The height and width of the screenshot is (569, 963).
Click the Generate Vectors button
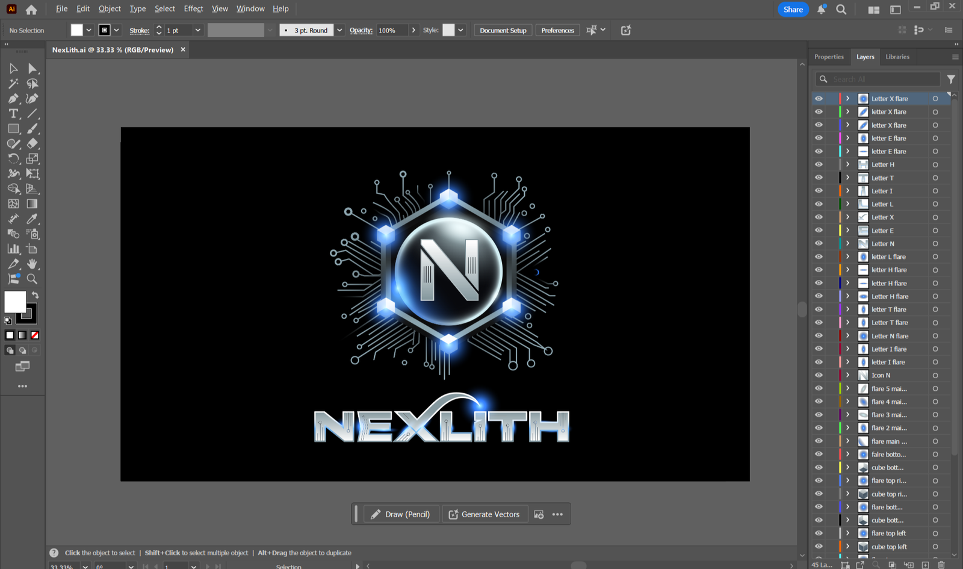click(485, 514)
